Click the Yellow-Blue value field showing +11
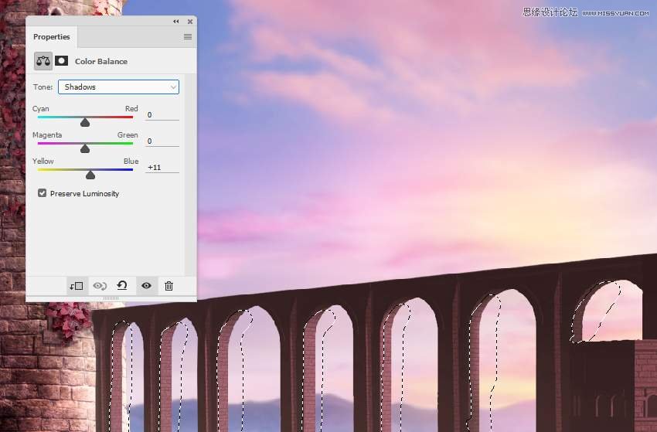 162,167
